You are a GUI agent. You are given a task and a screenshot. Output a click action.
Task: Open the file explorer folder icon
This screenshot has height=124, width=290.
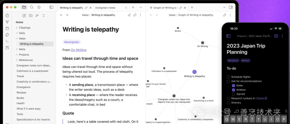pyautogui.click(x=24, y=7)
